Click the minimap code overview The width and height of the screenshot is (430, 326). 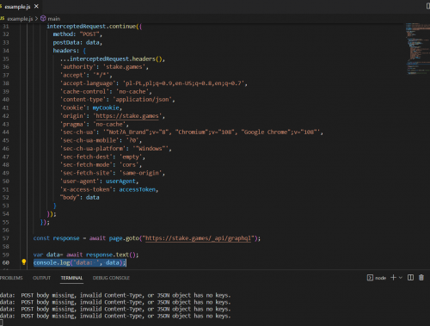(x=418, y=49)
